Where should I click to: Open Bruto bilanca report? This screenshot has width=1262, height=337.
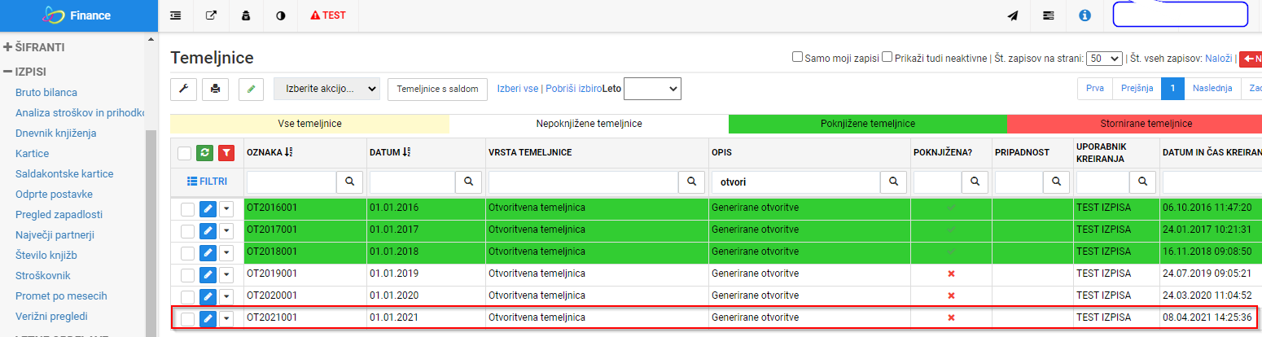point(46,93)
